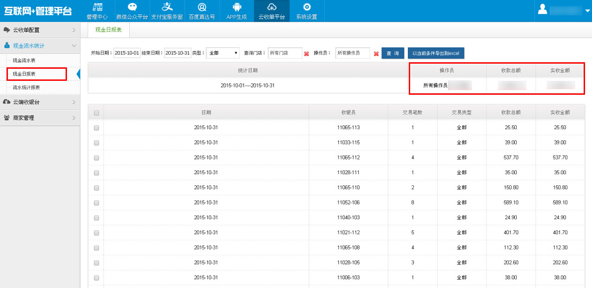Click cashier ID 11033-115
This screenshot has height=288, width=592.
348,142
